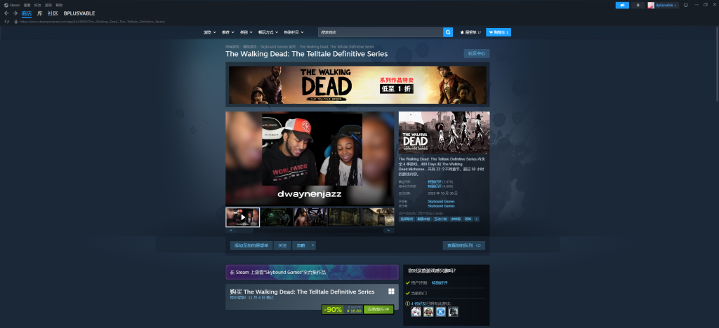Click the info icon beside friends count
This screenshot has width=719, height=328.
point(408,303)
